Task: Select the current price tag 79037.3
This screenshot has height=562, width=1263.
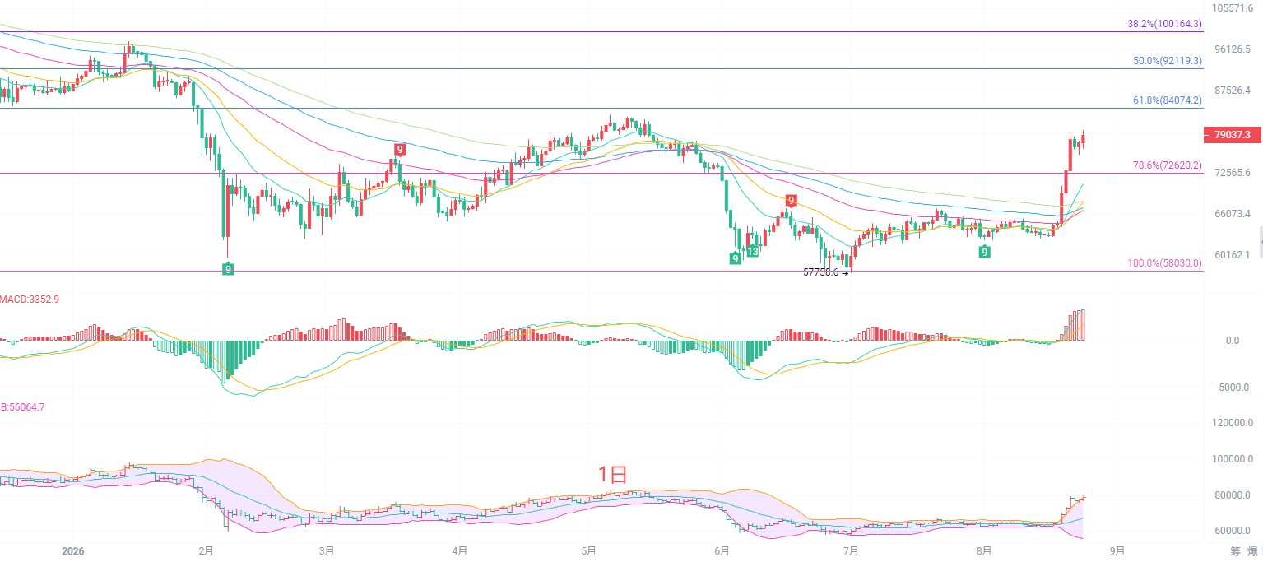Action: 1231,135
